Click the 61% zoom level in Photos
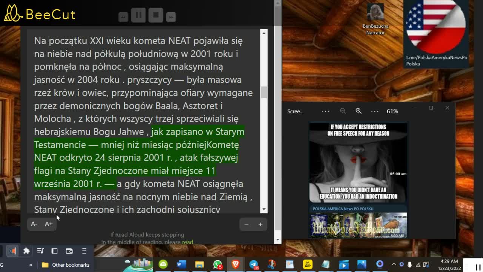 392,111
